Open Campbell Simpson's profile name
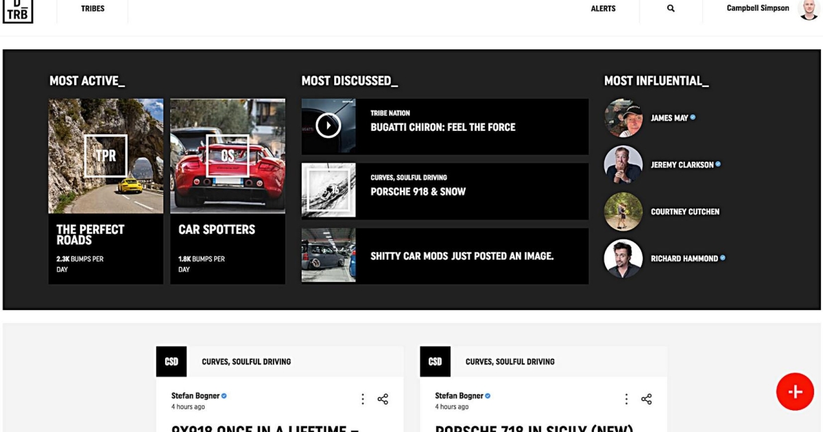 point(758,8)
